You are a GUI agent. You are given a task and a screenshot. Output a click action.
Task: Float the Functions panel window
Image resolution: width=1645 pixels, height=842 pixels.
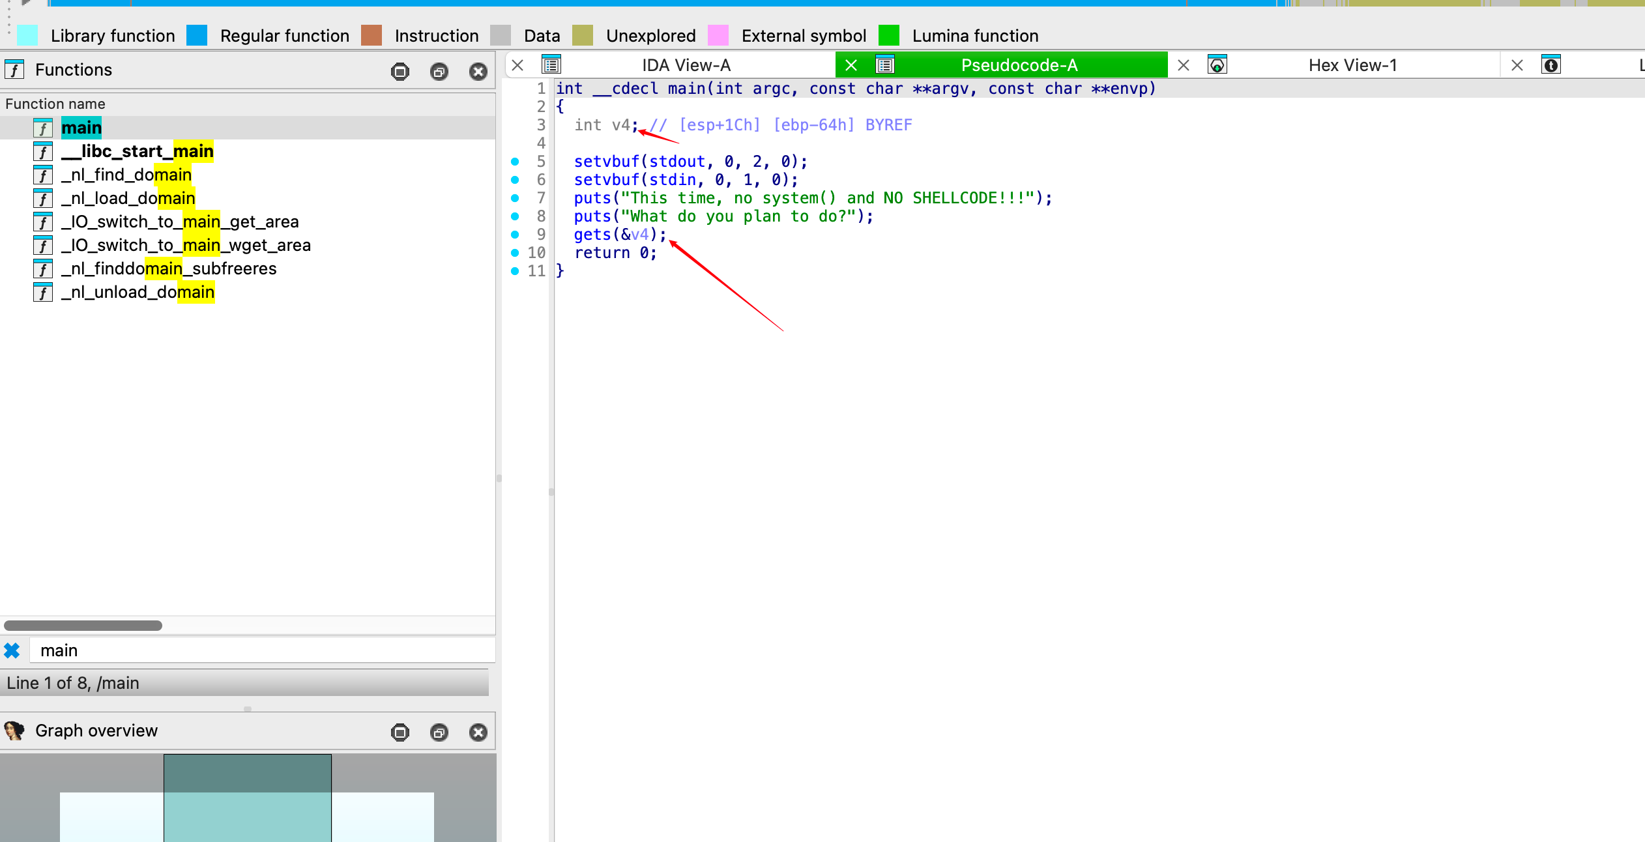pyautogui.click(x=439, y=71)
